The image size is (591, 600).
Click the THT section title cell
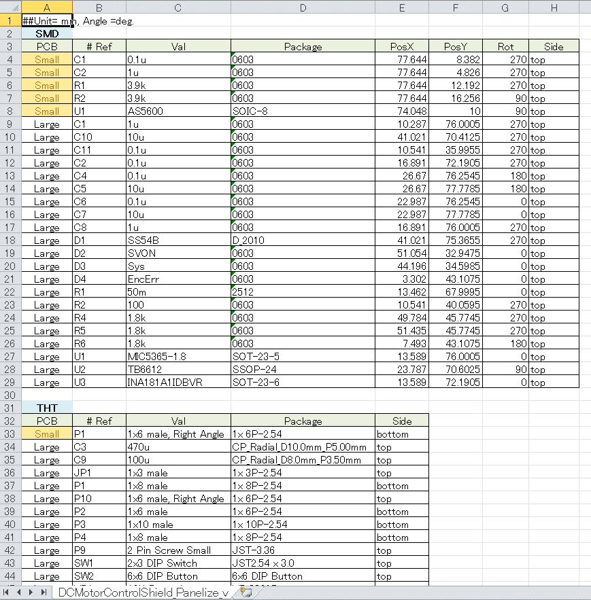(47, 408)
